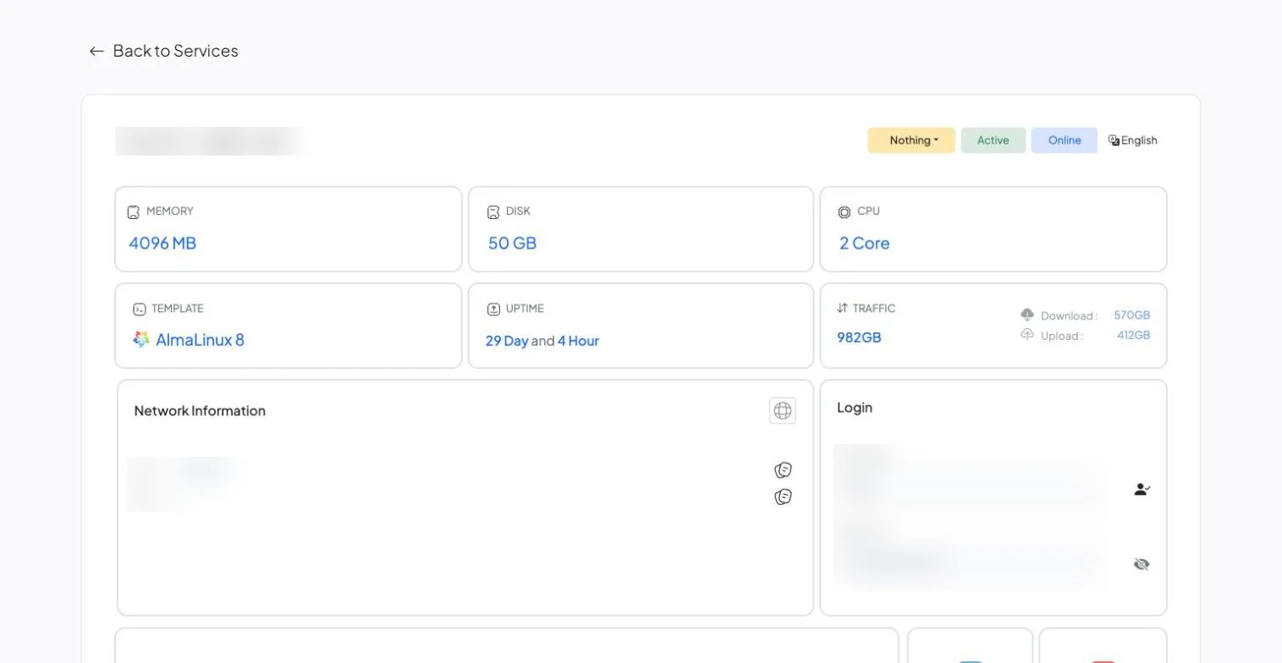Click the disk drive icon

pos(493,211)
